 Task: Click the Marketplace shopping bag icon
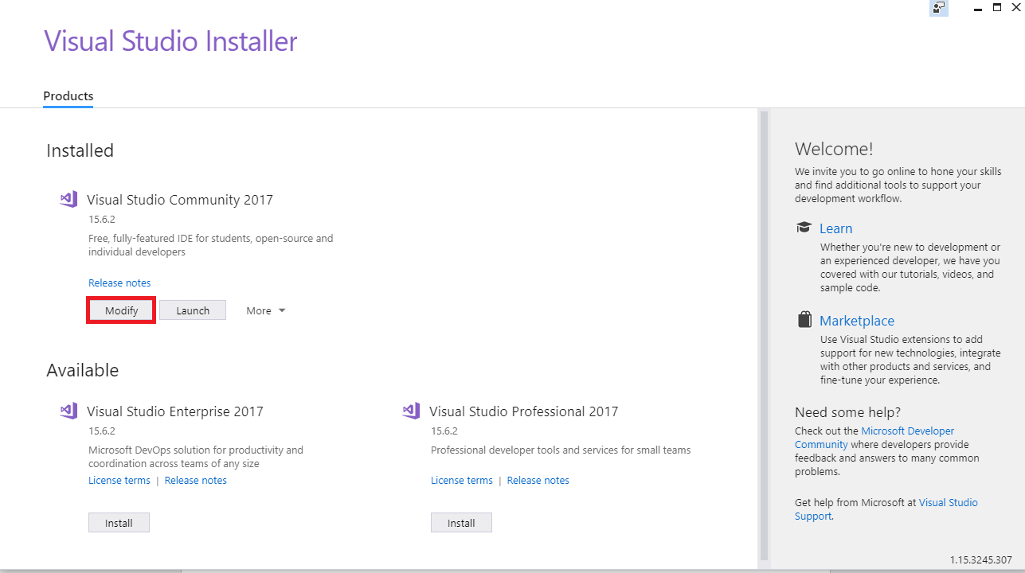coord(804,320)
